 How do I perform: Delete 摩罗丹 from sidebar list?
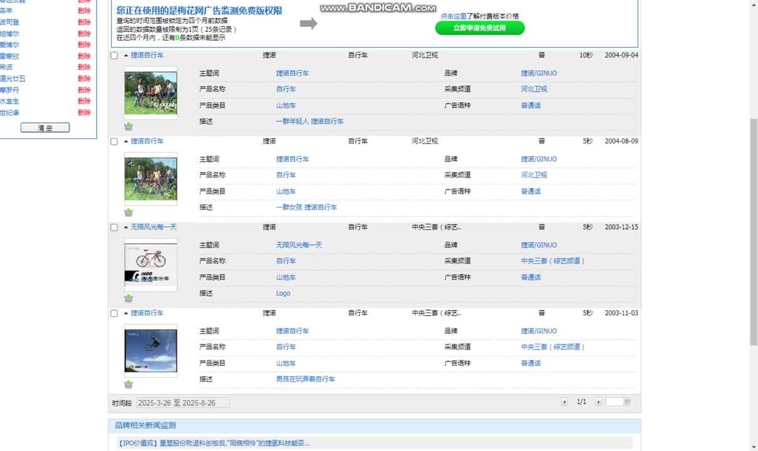tap(84, 90)
